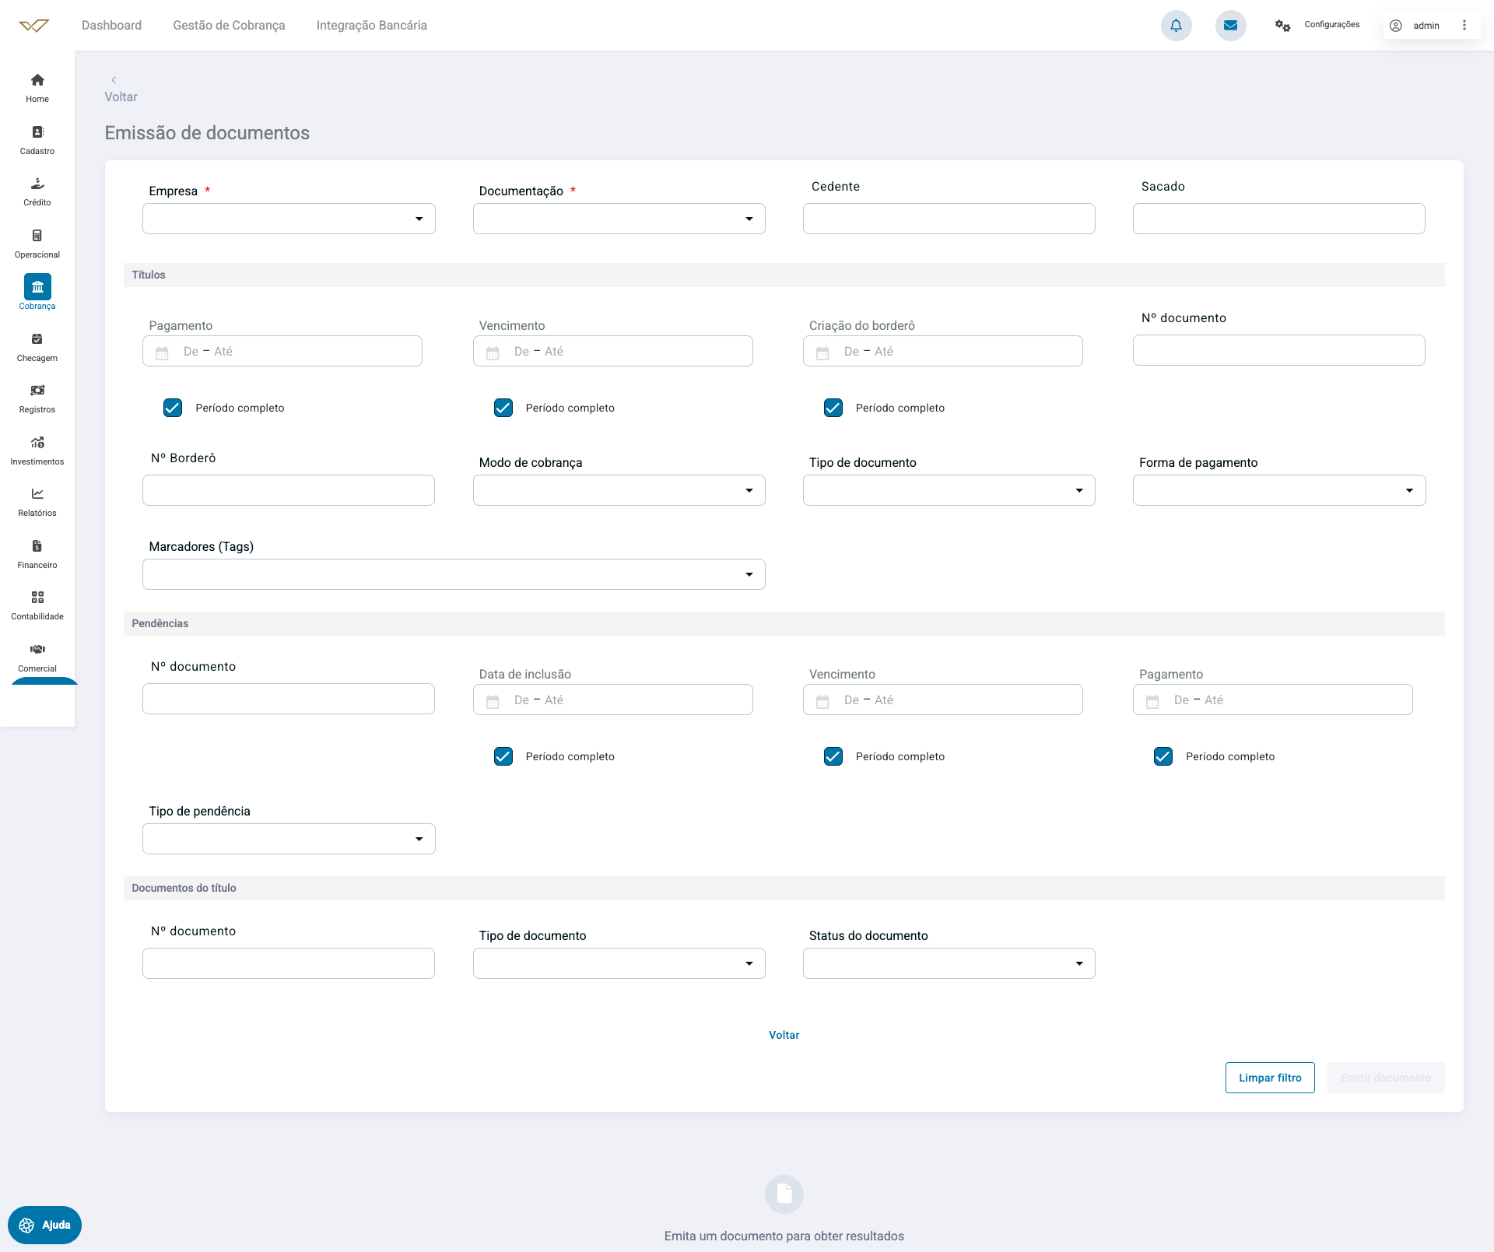1494x1252 pixels.
Task: Go to the Dashboard menu
Action: click(112, 25)
